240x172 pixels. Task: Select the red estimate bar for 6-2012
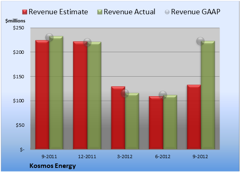coord(156,123)
